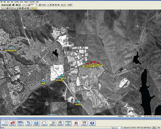Click the pan right arrow icon
This screenshot has height=129, width=161.
coord(58,5)
